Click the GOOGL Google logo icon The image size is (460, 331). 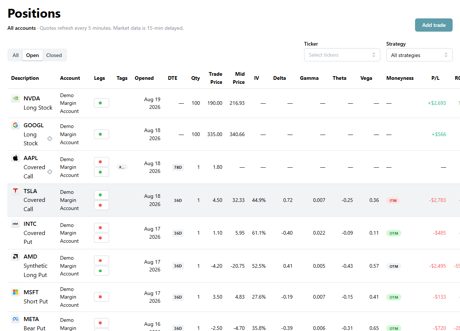[x=15, y=125]
